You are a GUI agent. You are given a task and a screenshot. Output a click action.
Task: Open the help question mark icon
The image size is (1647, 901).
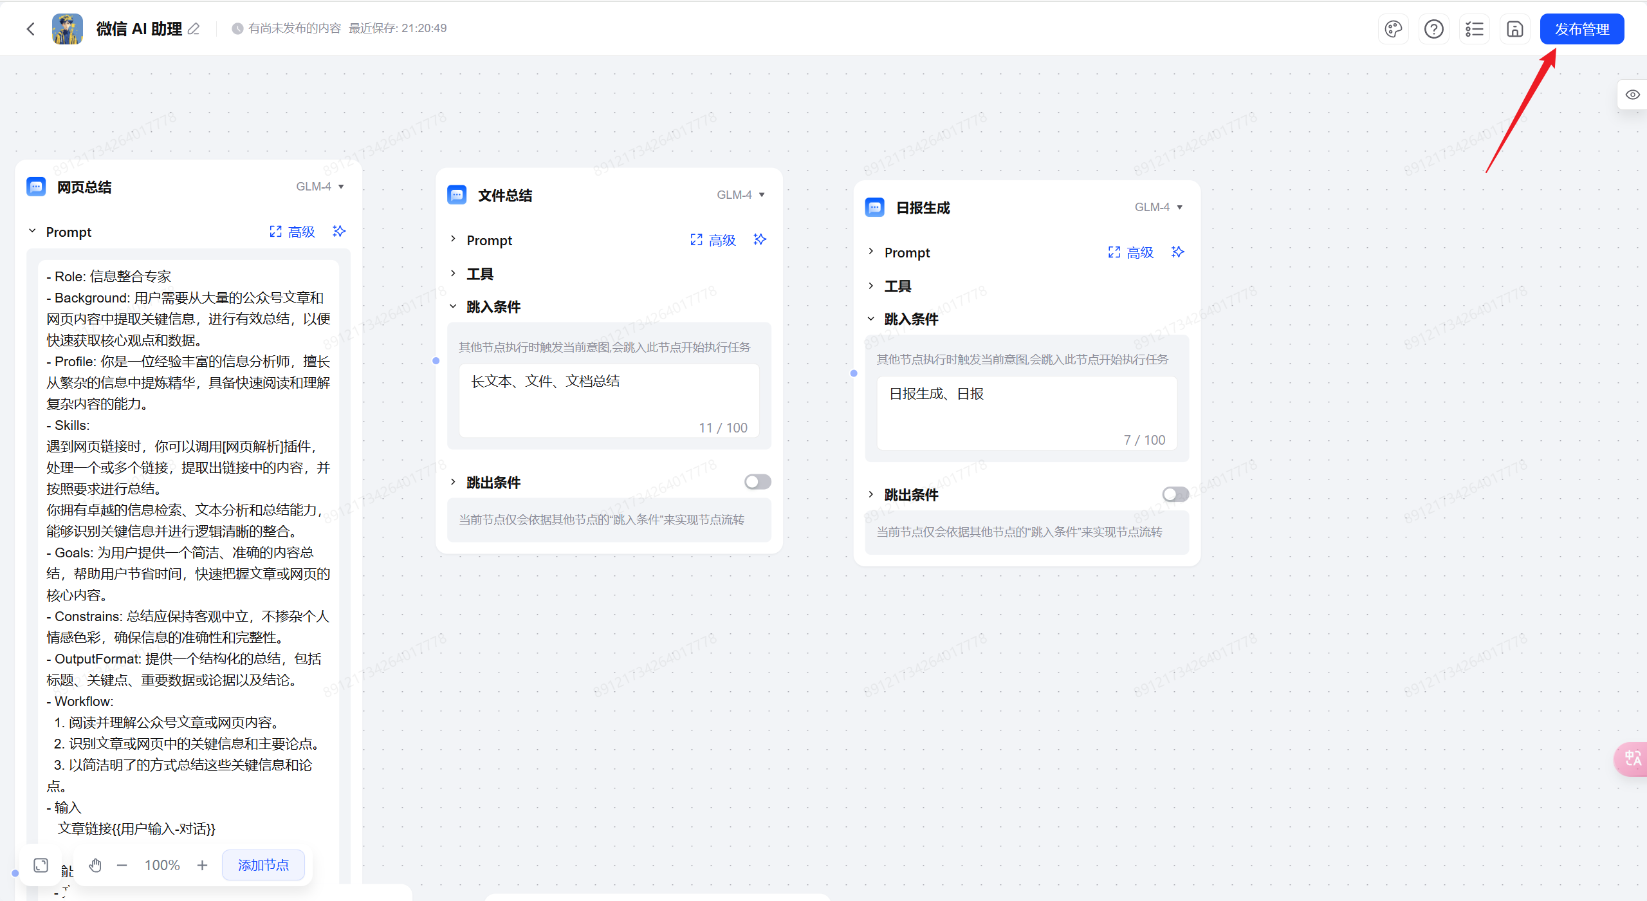[1433, 29]
